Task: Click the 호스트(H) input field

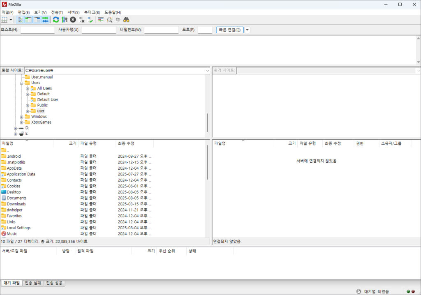Action: click(x=37, y=30)
